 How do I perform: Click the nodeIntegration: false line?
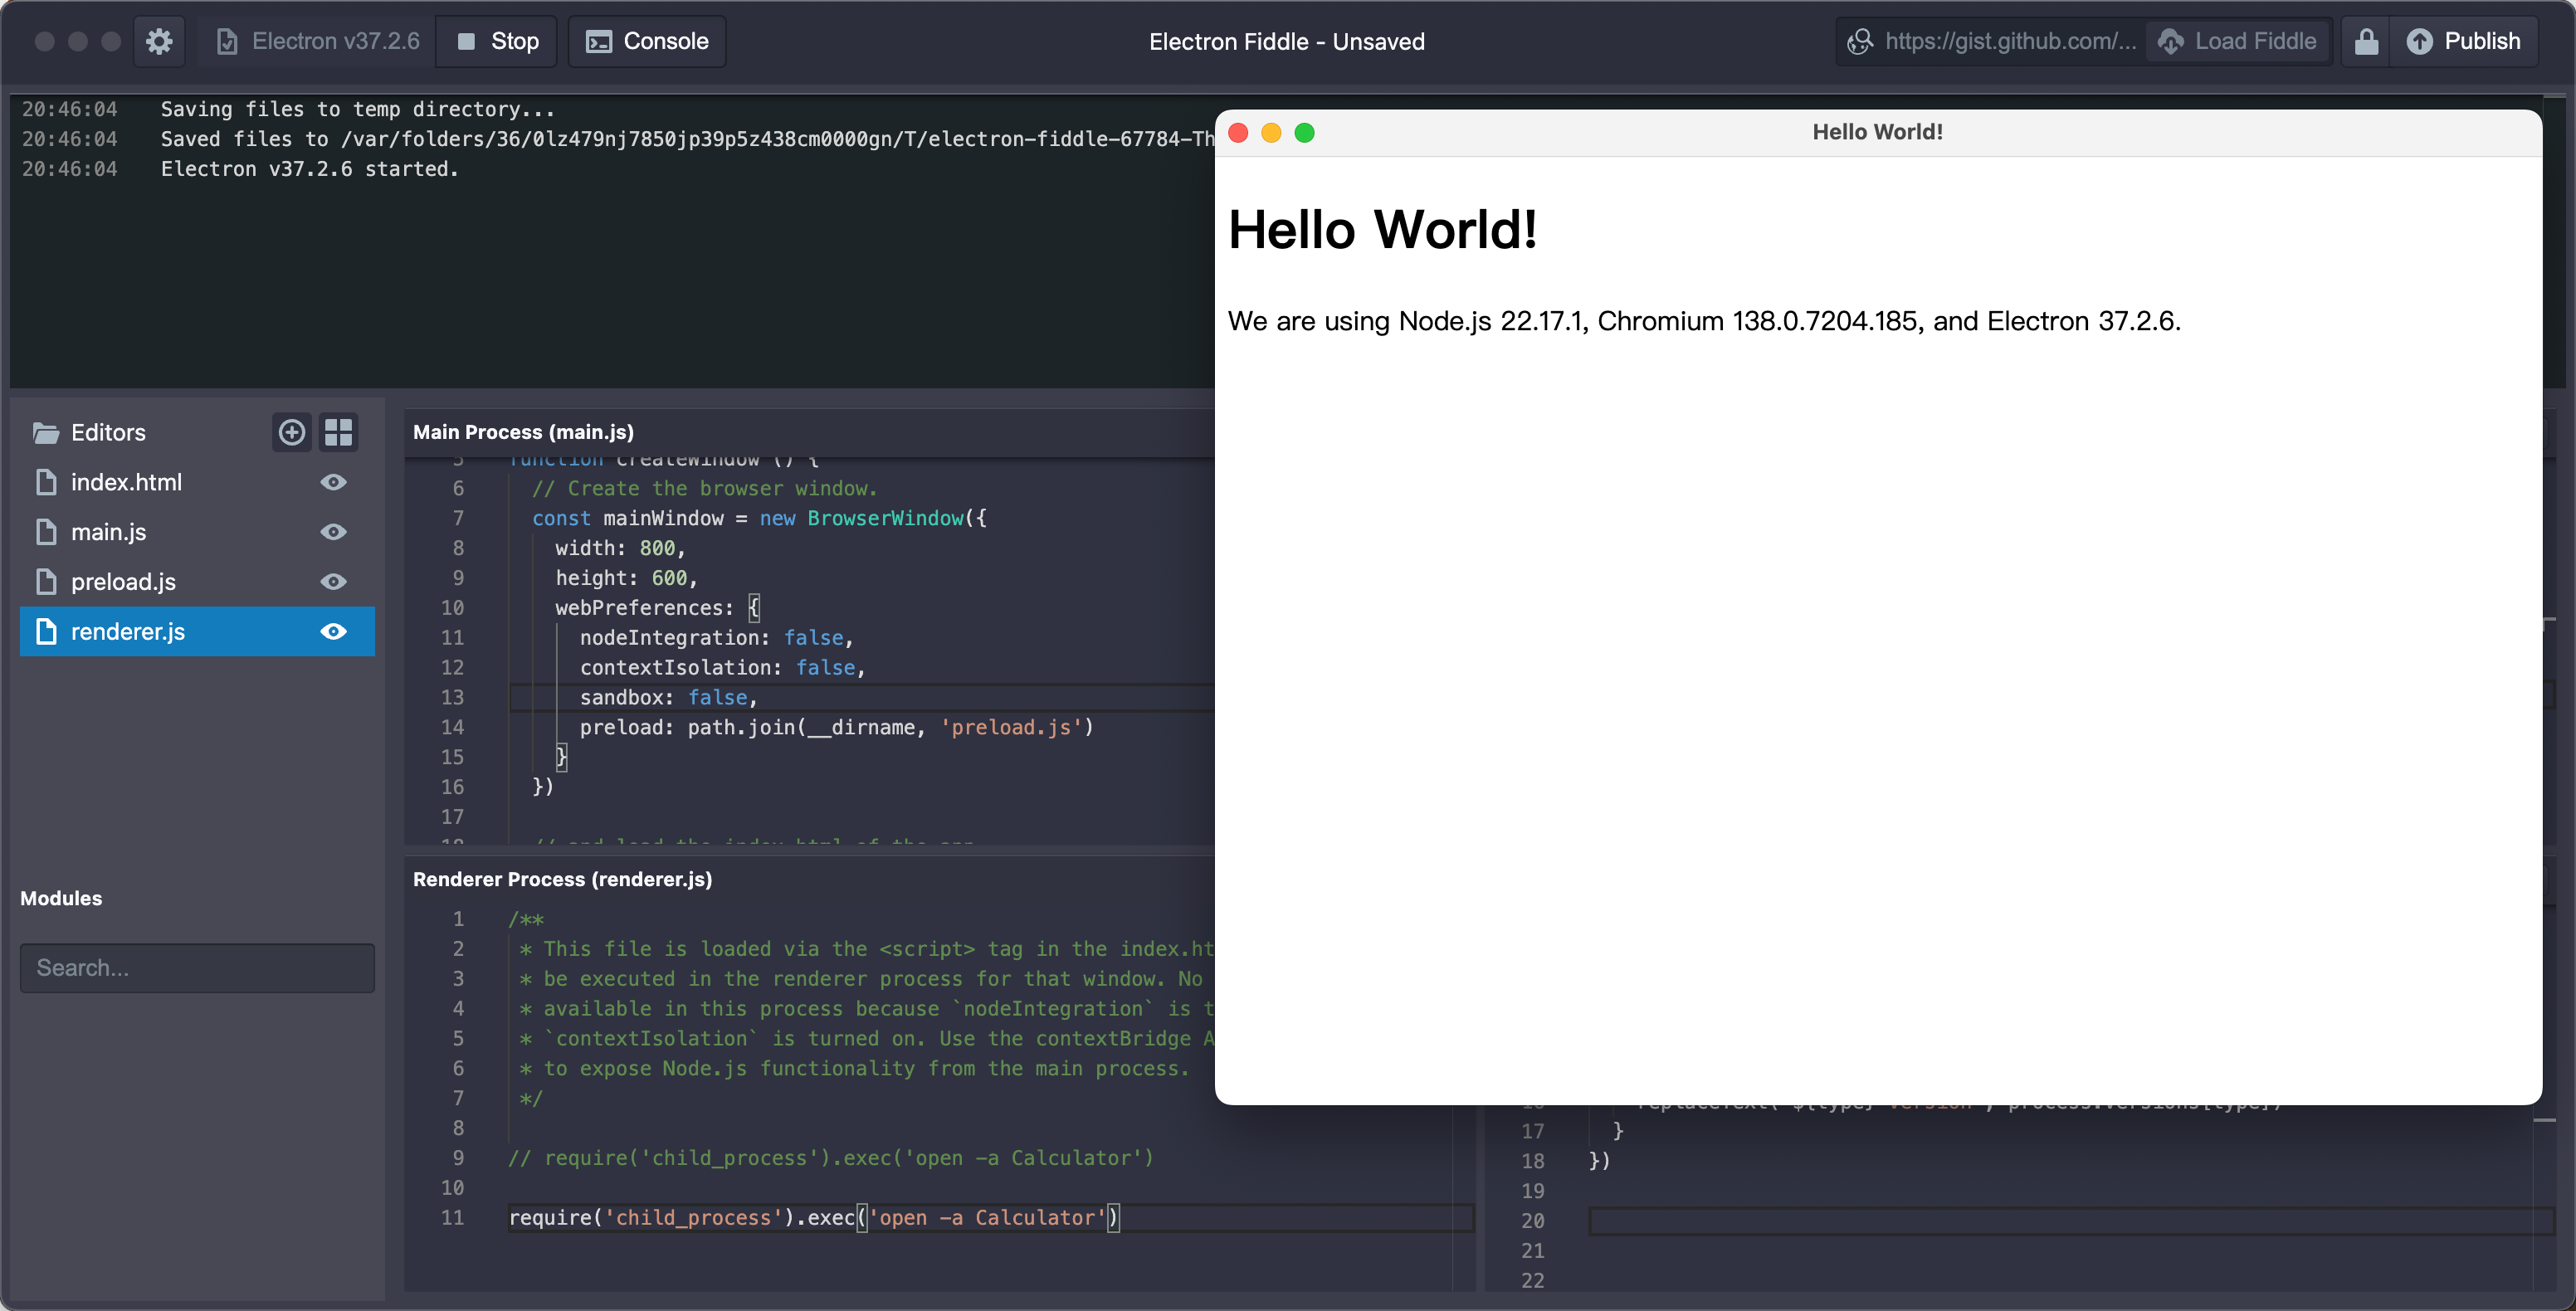[716, 637]
